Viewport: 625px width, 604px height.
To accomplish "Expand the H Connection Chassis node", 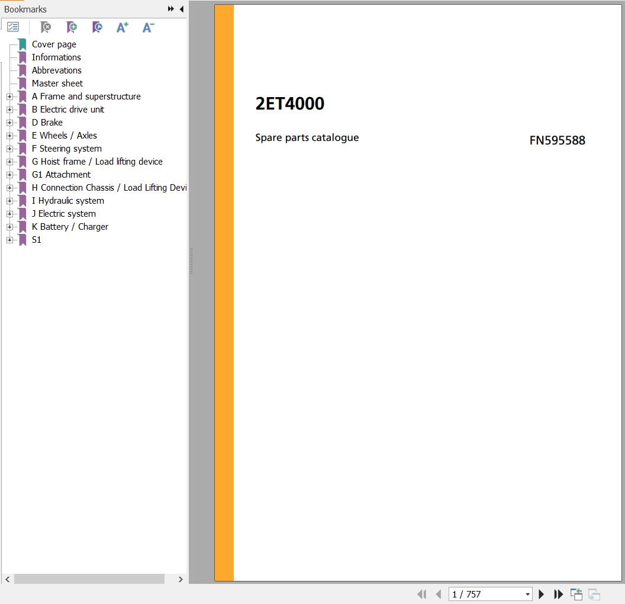I will pos(9,188).
